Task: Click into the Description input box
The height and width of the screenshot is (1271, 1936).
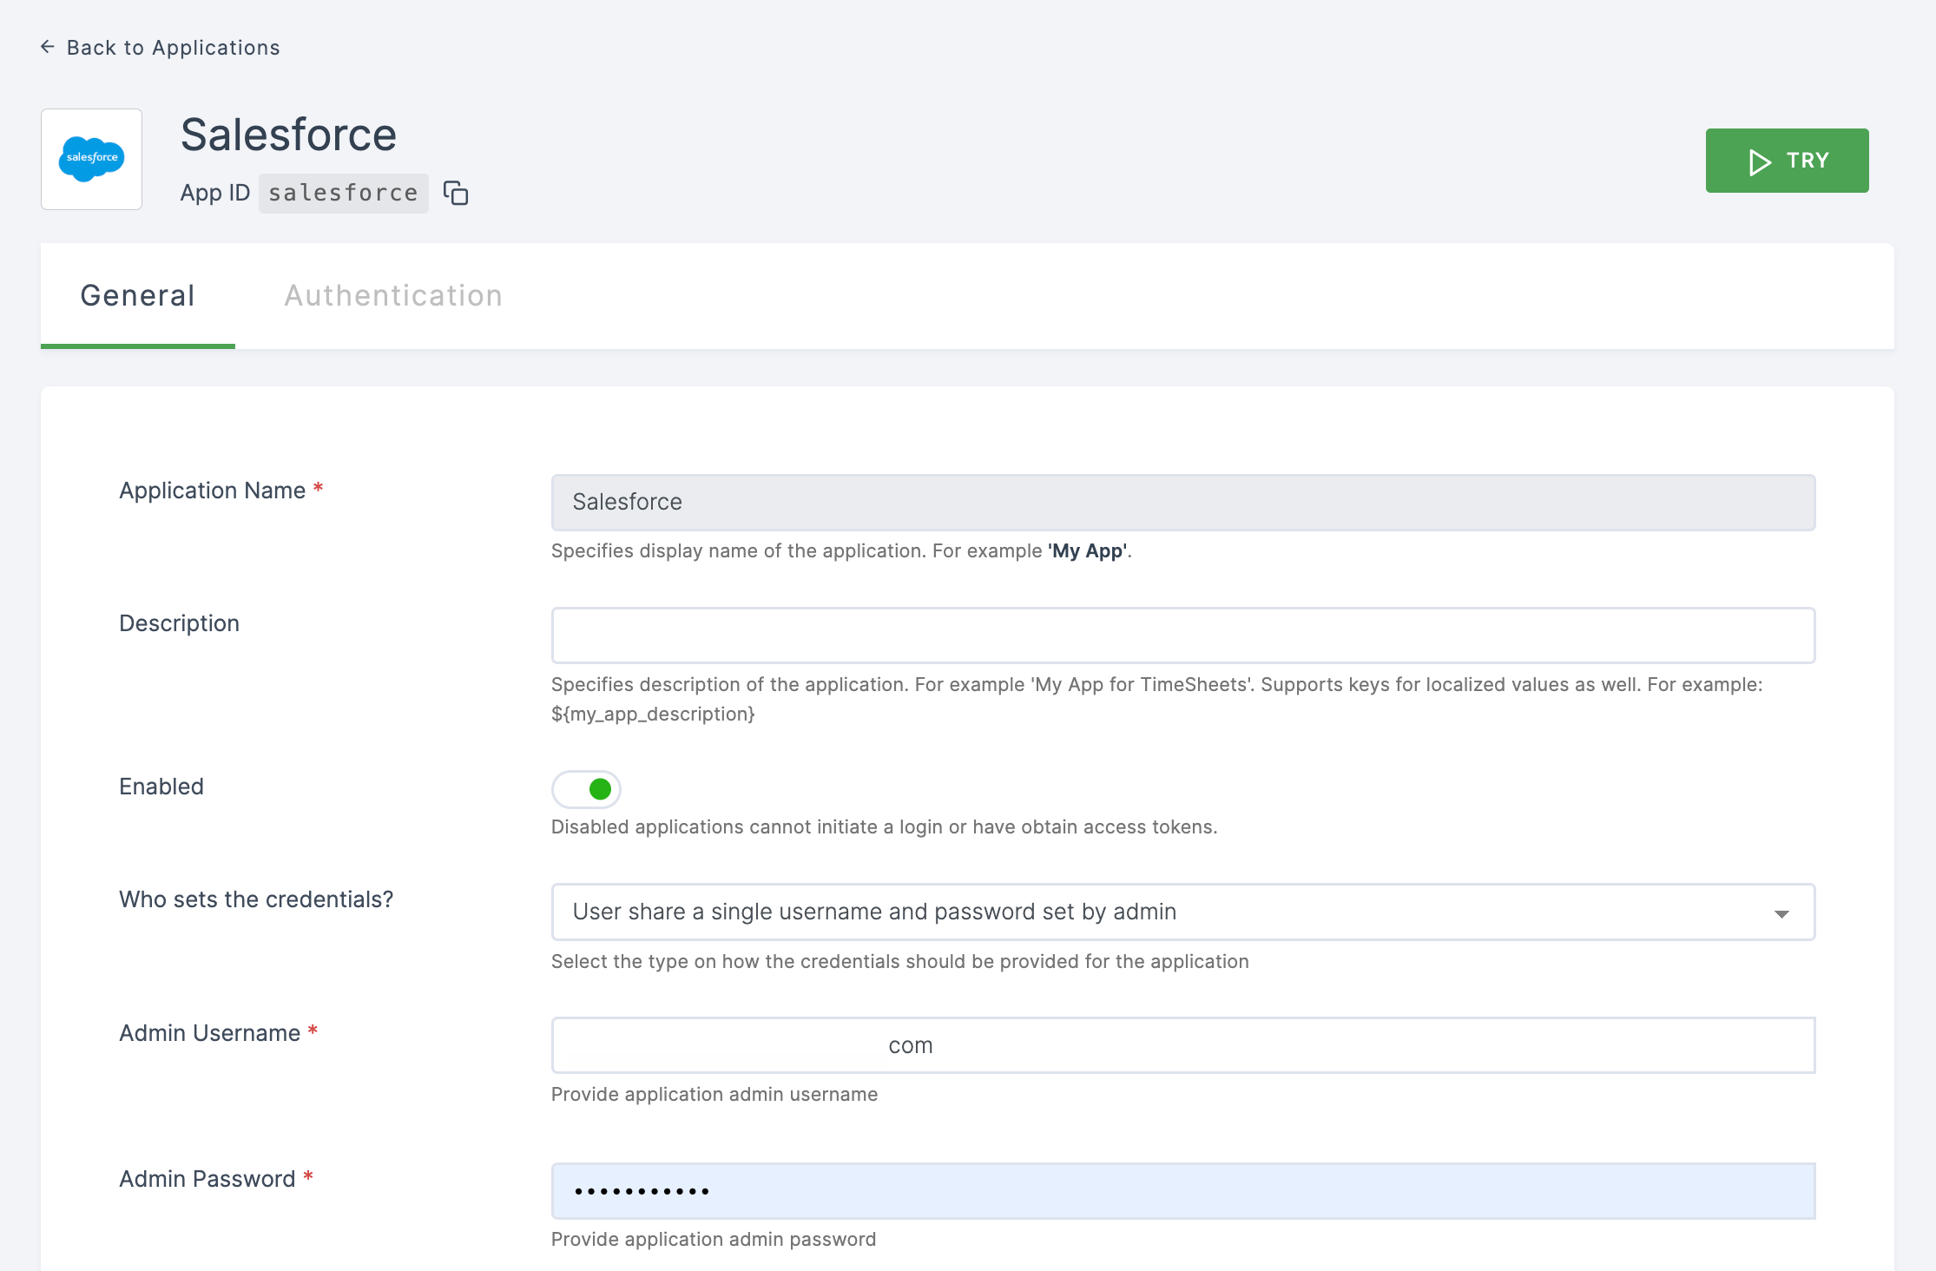Action: 1182,635
